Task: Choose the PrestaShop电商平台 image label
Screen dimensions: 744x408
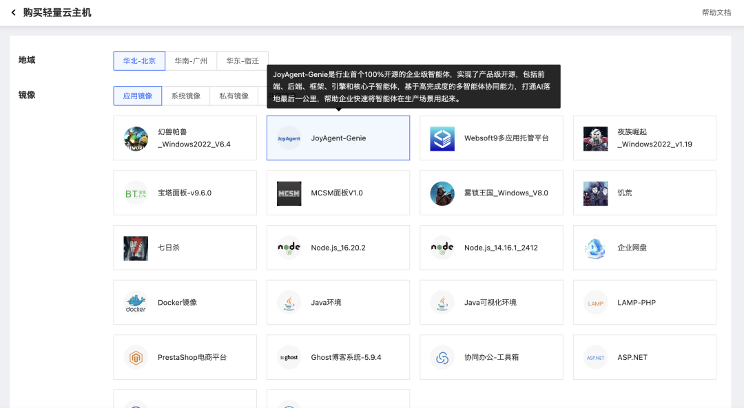Action: pyautogui.click(x=192, y=357)
